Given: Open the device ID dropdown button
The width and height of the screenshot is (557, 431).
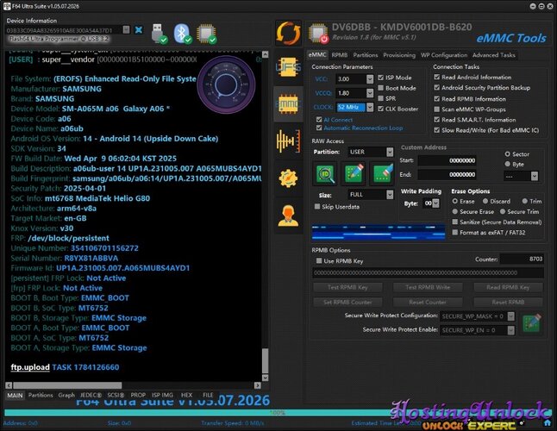Looking at the screenshot, I should (x=126, y=30).
